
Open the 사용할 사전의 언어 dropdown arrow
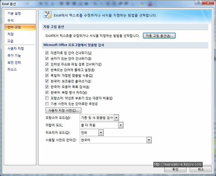(x=149, y=140)
